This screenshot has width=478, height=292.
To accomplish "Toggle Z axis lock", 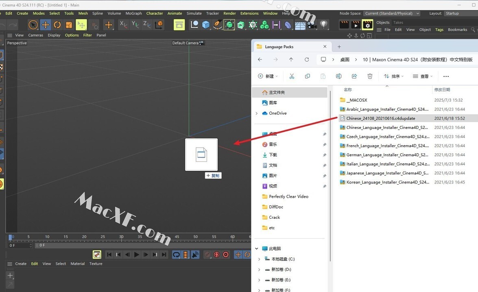I will 146,24.
